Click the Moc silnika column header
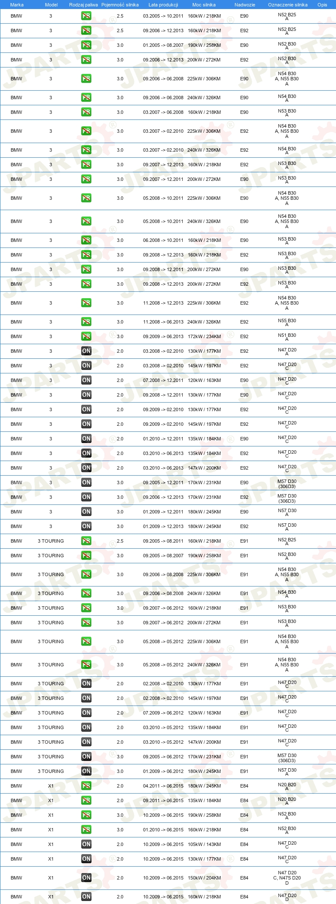The height and width of the screenshot is (904, 336). pos(204,5)
